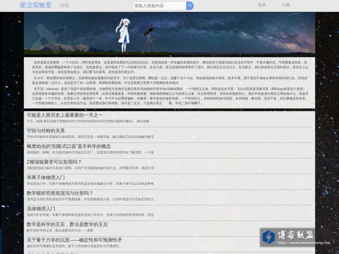Viewport: 339px width, 254px height.
Task: Click excerpt starting 守恒与对称的关系被称为诺特定理
Action: [x=90, y=137]
